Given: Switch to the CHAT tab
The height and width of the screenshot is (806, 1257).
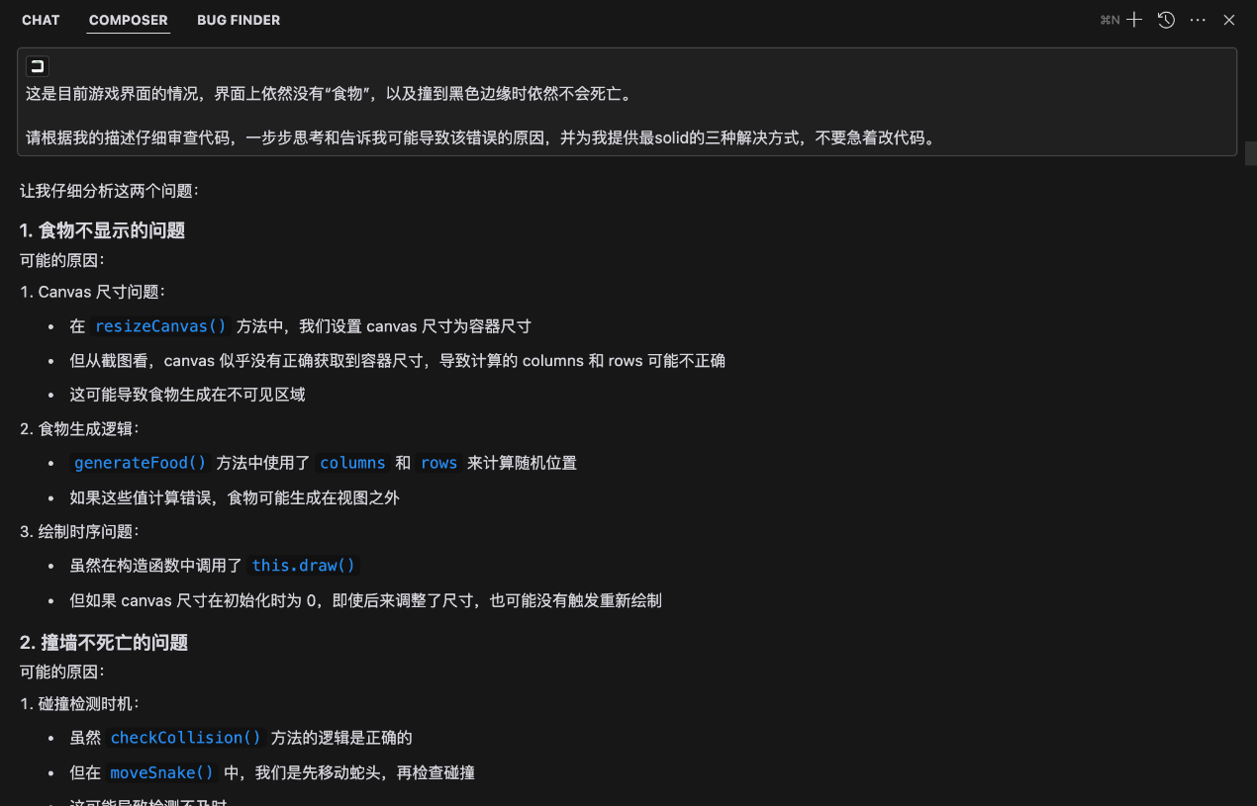Looking at the screenshot, I should (41, 20).
